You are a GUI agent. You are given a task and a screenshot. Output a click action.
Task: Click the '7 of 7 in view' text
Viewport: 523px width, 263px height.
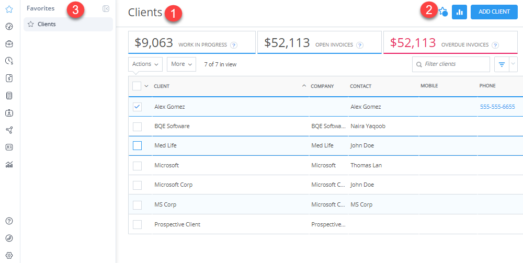220,64
